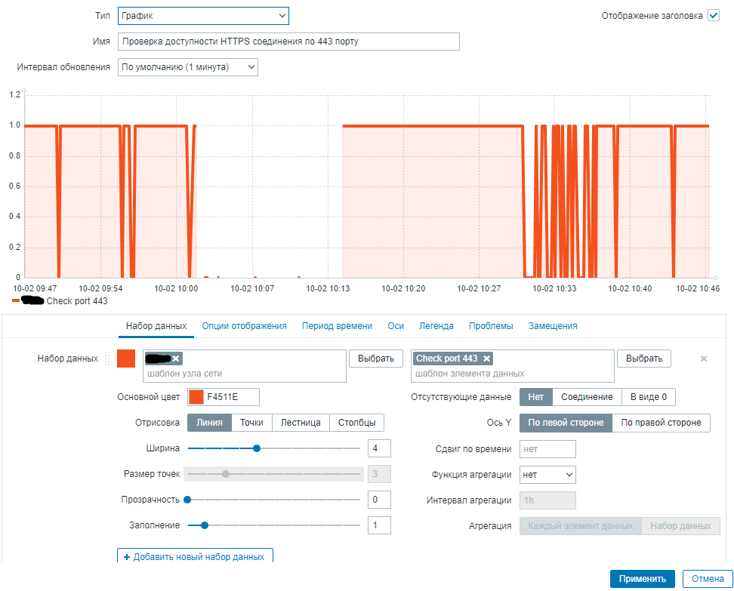Open the Проблемы tab
734x591 pixels.
click(x=491, y=325)
